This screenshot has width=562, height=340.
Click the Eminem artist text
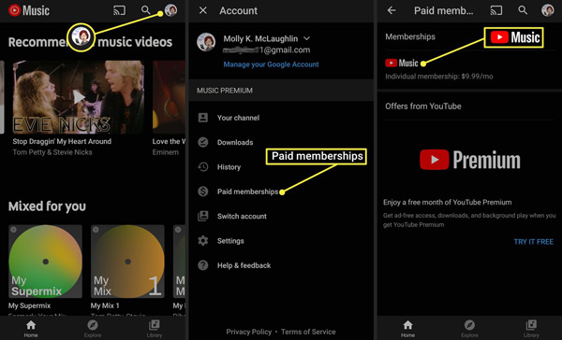(165, 152)
